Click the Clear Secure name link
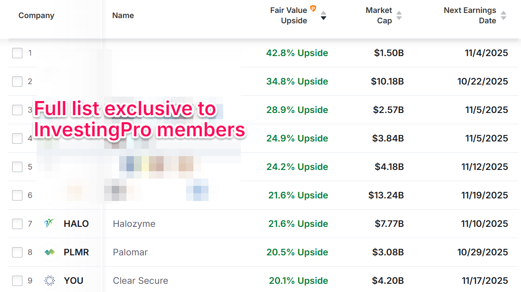 tap(140, 281)
